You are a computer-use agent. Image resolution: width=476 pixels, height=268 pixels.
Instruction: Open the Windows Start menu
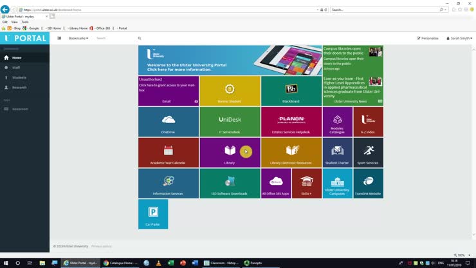6,263
